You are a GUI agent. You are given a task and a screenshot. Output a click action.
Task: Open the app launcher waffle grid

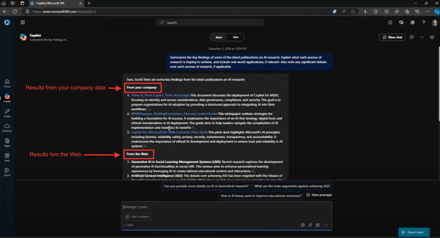pyautogui.click(x=23, y=22)
